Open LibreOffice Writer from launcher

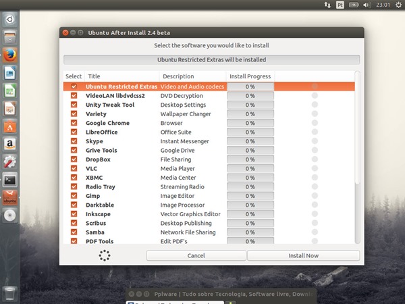coord(10,73)
